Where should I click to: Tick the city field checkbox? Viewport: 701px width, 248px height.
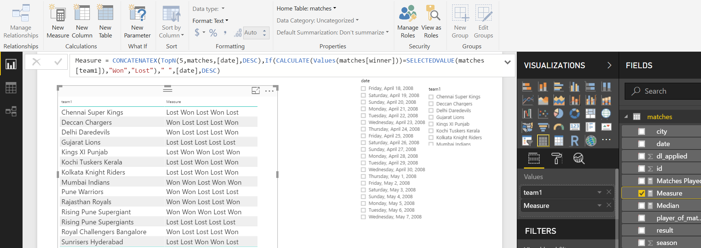[642, 131]
